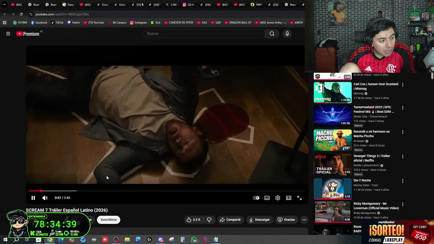Click the Gracias button

tap(287, 220)
